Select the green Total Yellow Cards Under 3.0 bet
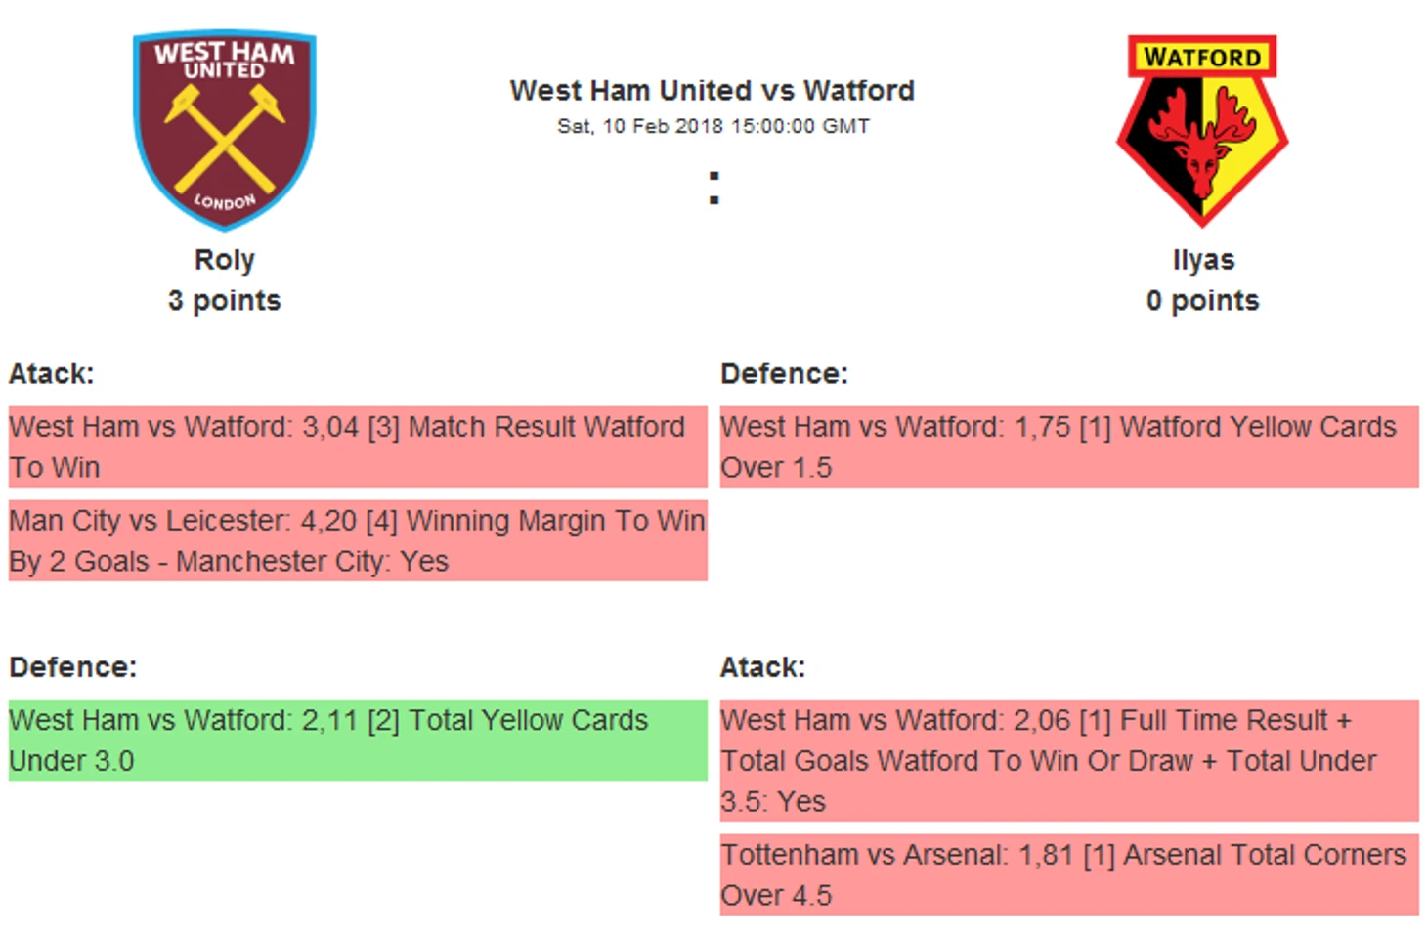 (x=358, y=740)
